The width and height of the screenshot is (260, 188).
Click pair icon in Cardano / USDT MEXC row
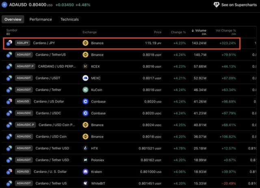pyautogui.click(x=9, y=78)
